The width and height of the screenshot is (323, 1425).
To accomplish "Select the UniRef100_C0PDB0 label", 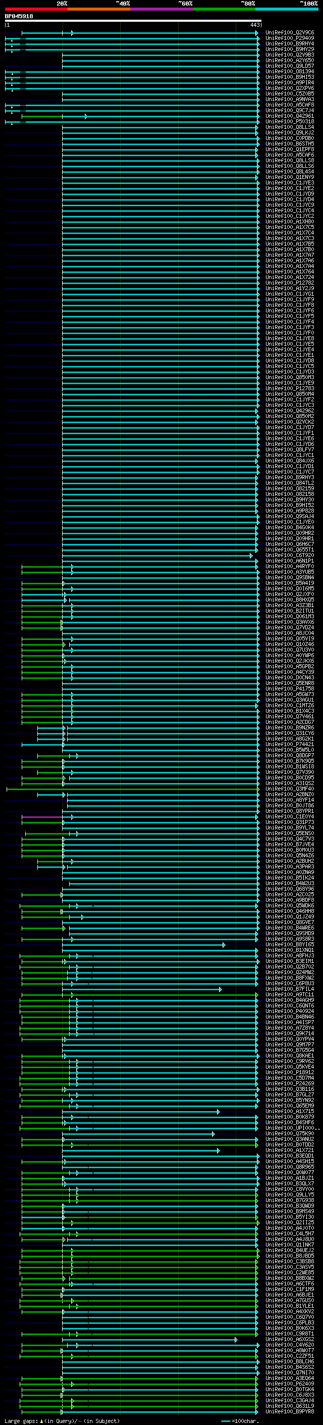I will [x=290, y=139].
